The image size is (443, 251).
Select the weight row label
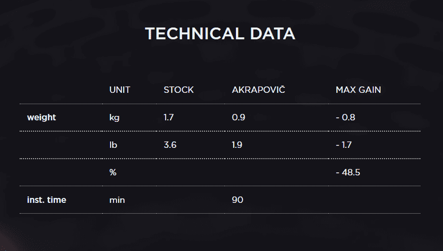(41, 117)
